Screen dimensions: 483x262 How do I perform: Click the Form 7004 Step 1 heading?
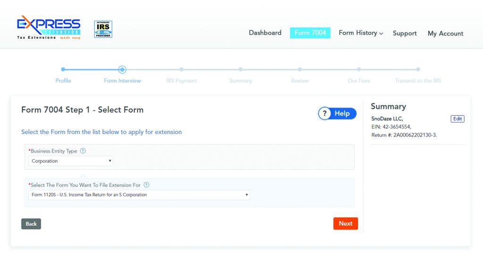(82, 110)
